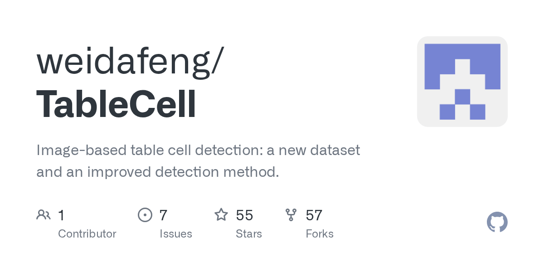
Task: Select the repository description text
Action: pyautogui.click(x=198, y=161)
